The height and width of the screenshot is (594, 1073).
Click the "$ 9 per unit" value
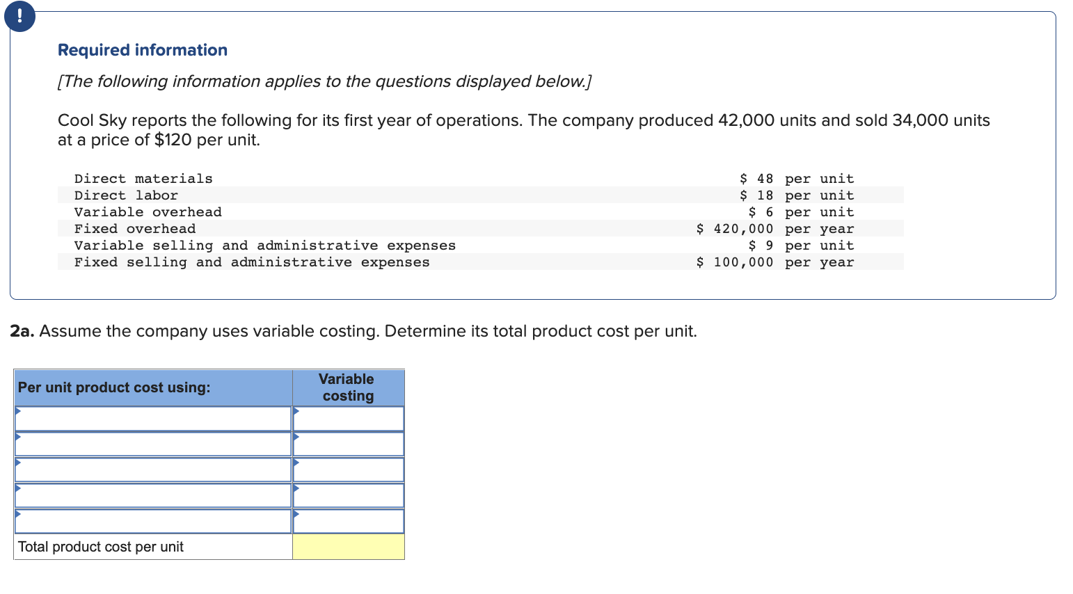coord(801,246)
